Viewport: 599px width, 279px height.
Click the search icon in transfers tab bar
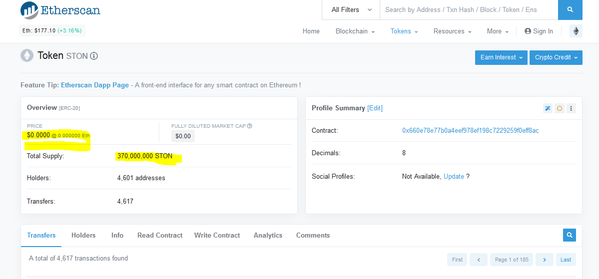pos(569,235)
